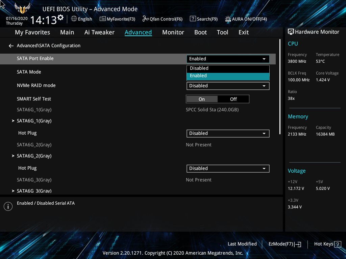The height and width of the screenshot is (259, 346).
Task: Click the Voltage section heading
Action: 297,171
